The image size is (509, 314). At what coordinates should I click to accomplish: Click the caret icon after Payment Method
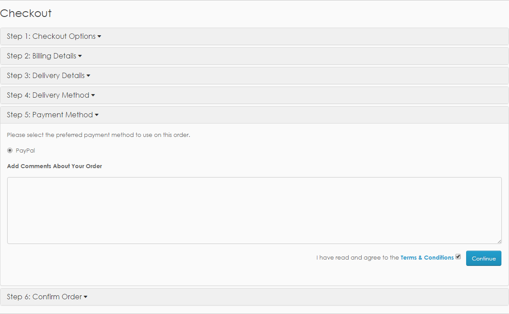coord(97,115)
